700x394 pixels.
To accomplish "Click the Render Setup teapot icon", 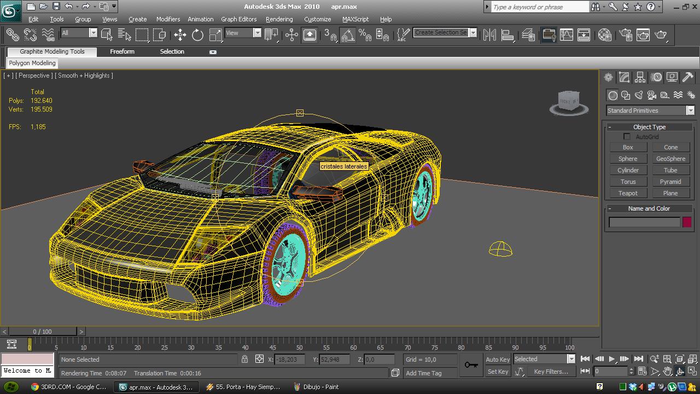I will pyautogui.click(x=625, y=35).
